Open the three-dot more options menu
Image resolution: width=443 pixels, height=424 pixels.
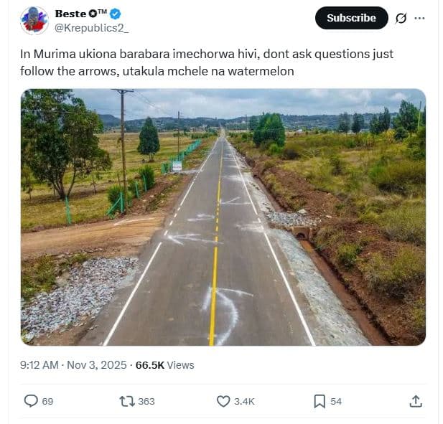pos(419,18)
